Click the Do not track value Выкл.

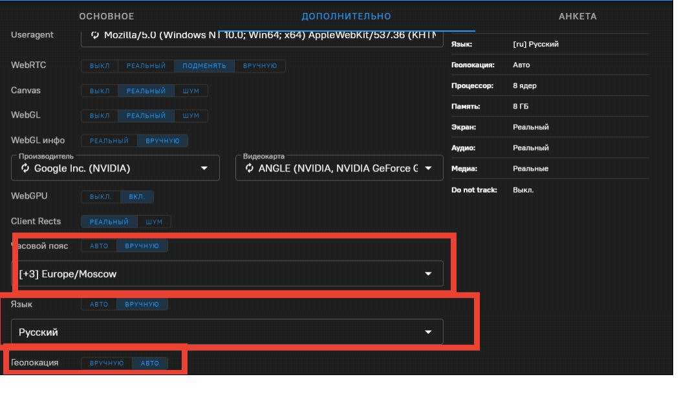tap(523, 190)
